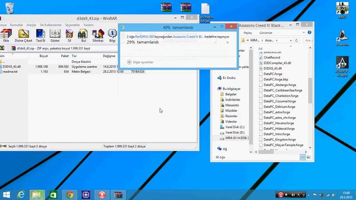Sort Explorer files by Ad column
356x200 pixels.
click(260, 48)
